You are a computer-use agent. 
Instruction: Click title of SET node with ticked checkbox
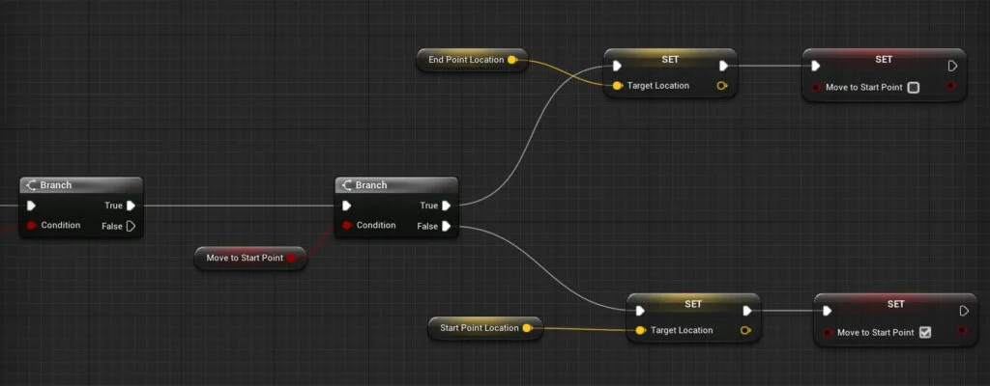tap(895, 304)
